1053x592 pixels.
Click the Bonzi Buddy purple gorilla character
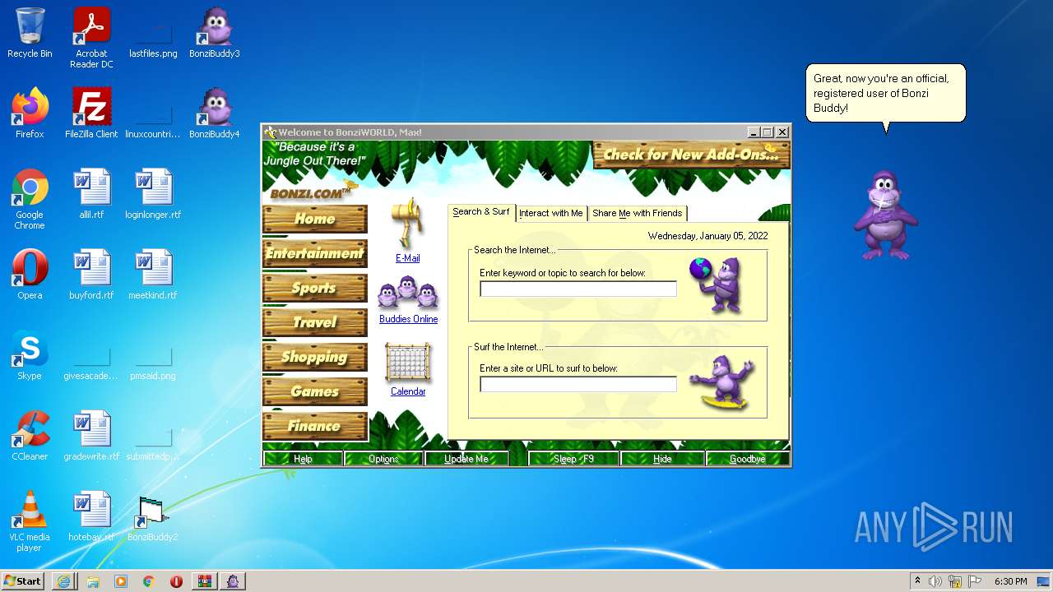pyautogui.click(x=884, y=215)
